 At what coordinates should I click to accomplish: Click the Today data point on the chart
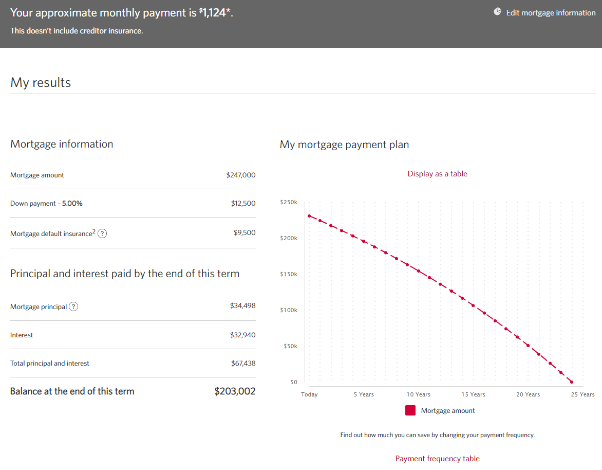click(309, 216)
